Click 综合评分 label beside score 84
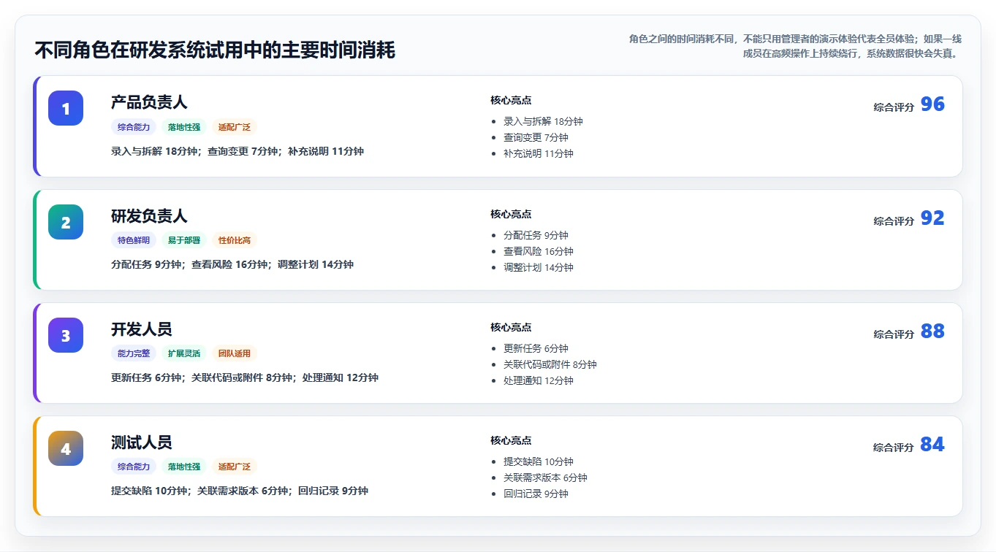 pyautogui.click(x=894, y=448)
